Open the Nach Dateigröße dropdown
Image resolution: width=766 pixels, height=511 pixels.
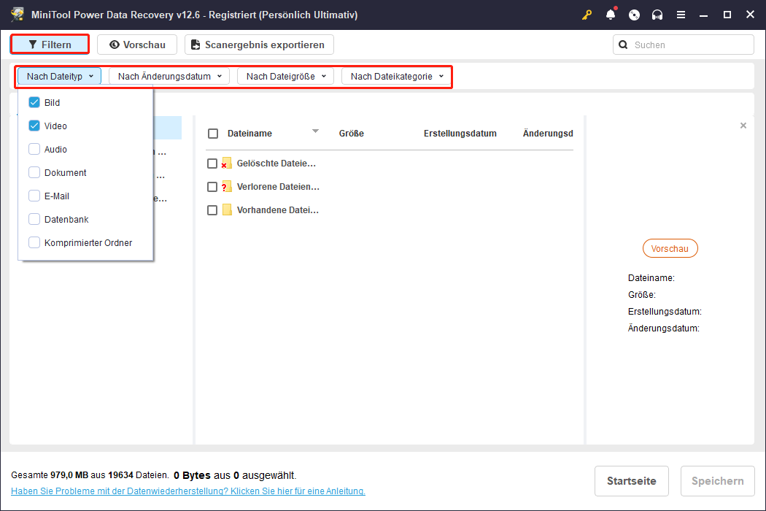[285, 76]
